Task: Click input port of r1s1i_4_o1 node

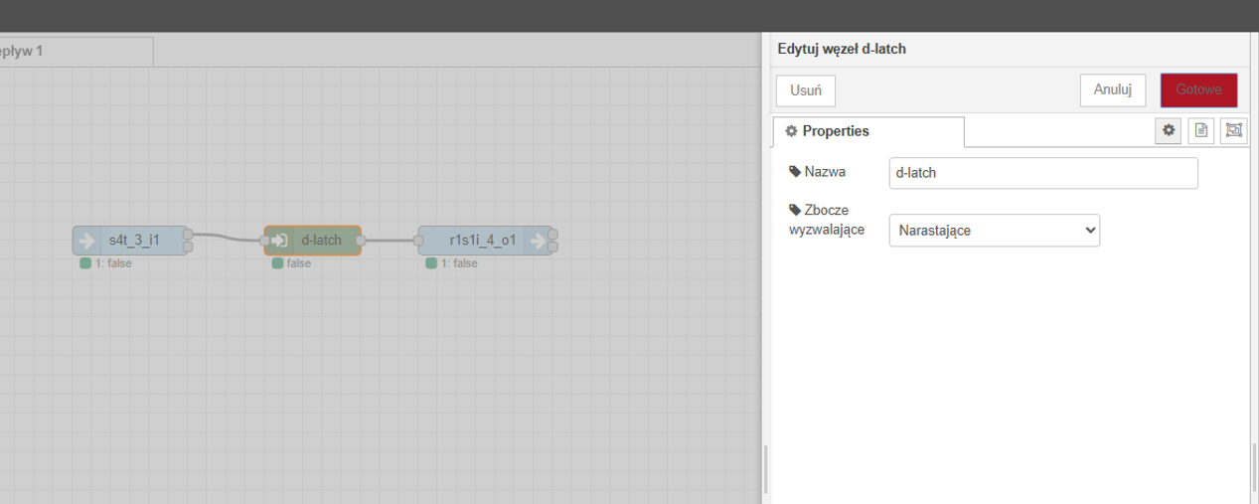Action: click(417, 241)
